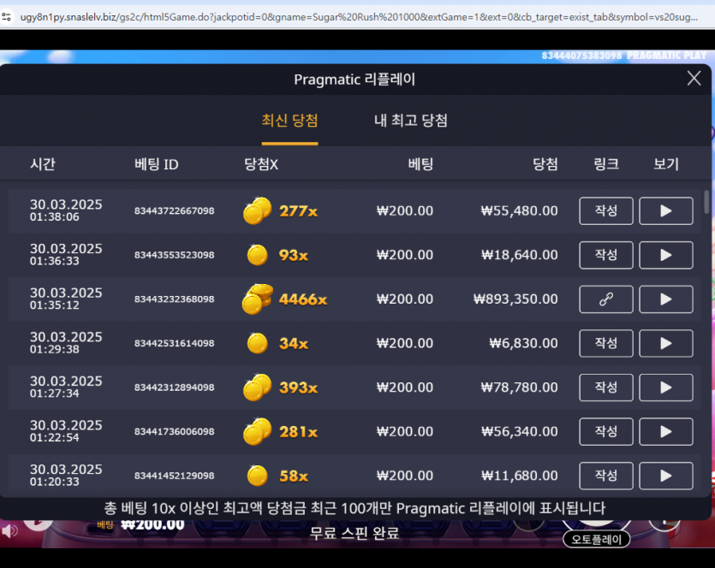715x568 pixels.
Task: Close the Pragmatic 리플레이 dialog
Action: pyautogui.click(x=694, y=79)
